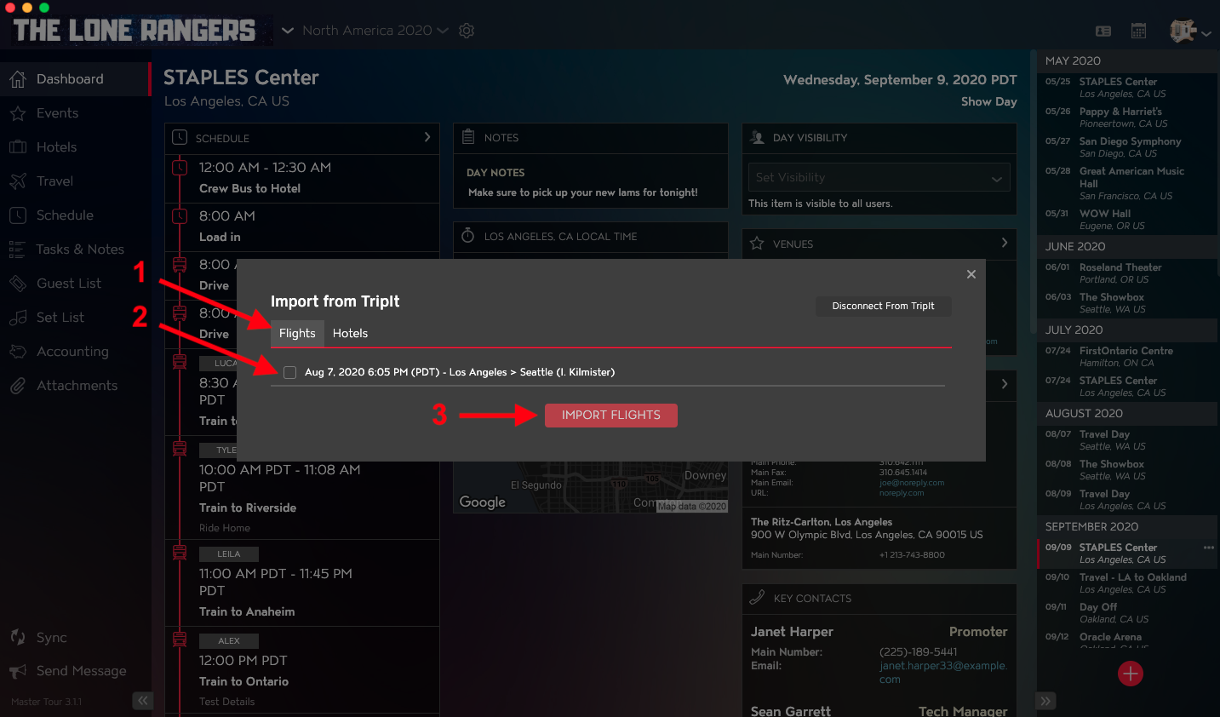This screenshot has width=1220, height=717.
Task: Click the Accounting icon
Action: [18, 352]
